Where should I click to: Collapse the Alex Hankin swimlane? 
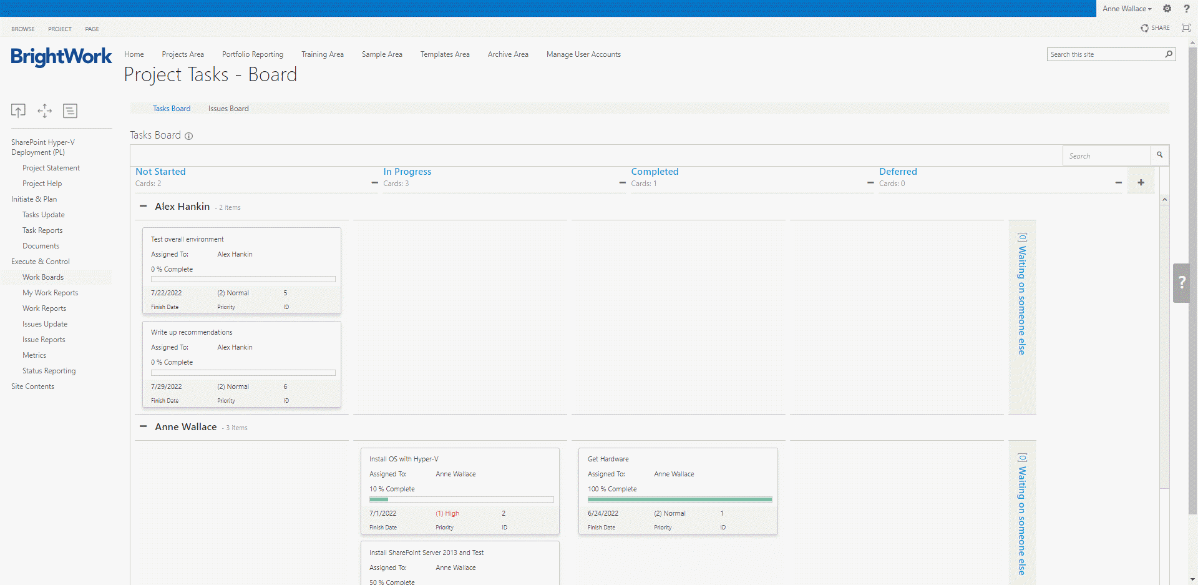[143, 206]
